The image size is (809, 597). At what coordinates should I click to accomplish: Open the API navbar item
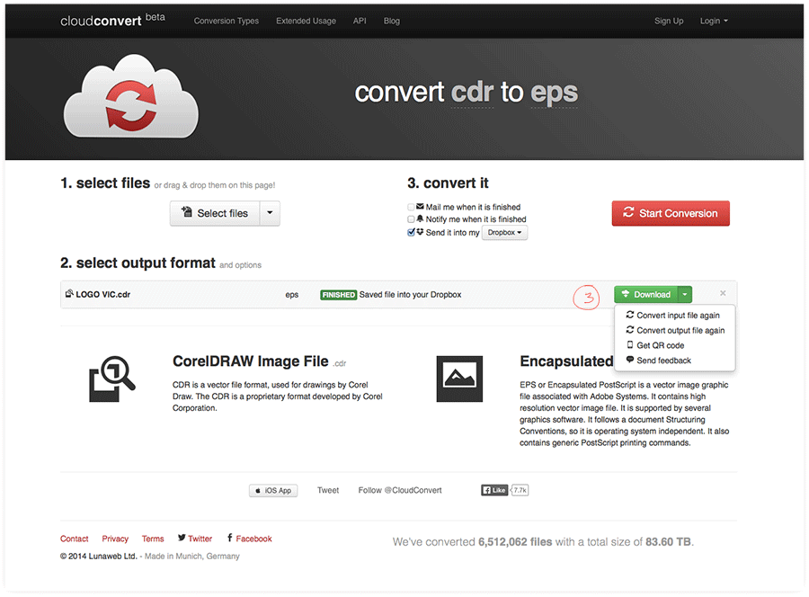[360, 22]
